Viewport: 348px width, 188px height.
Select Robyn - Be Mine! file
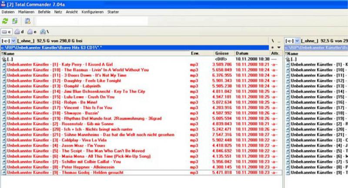[142, 102]
